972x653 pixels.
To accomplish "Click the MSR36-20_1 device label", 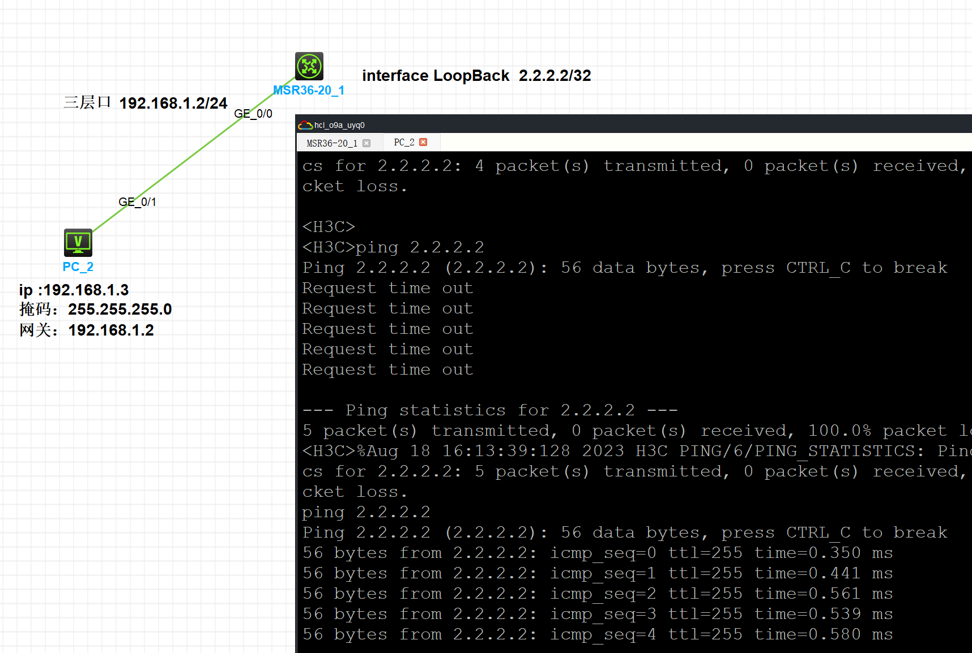I will (x=309, y=91).
